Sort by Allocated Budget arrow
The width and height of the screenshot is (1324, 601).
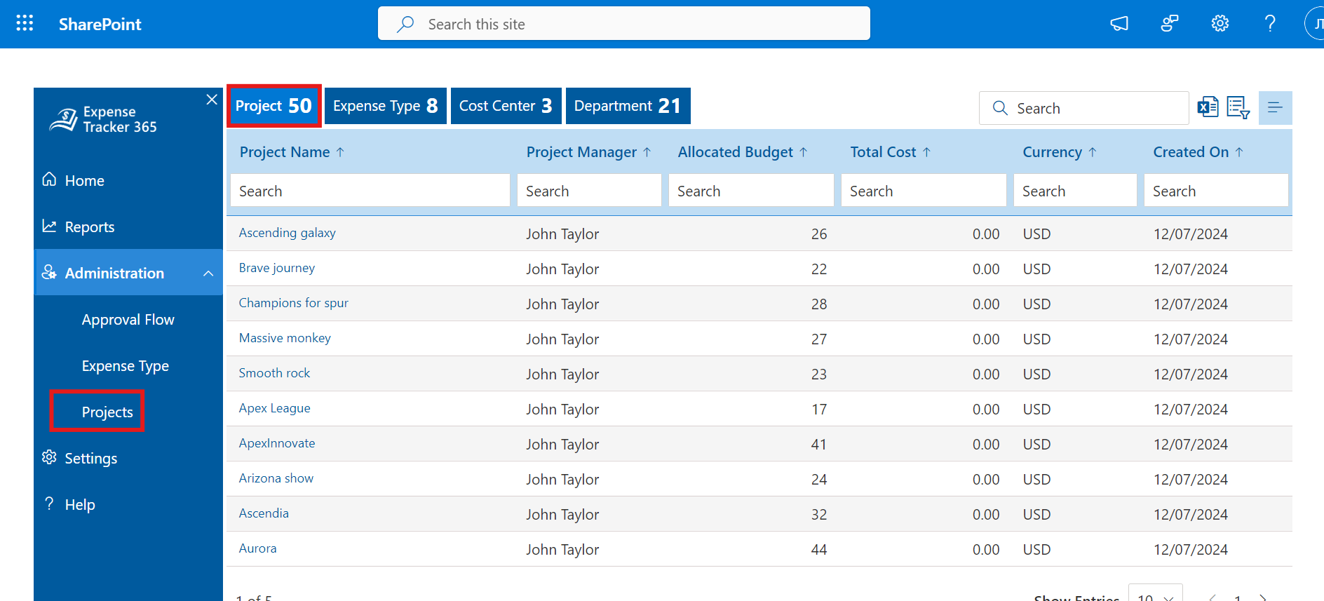[x=804, y=152]
